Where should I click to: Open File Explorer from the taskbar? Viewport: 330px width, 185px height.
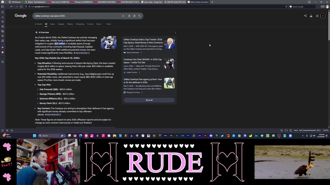(x=114, y=136)
